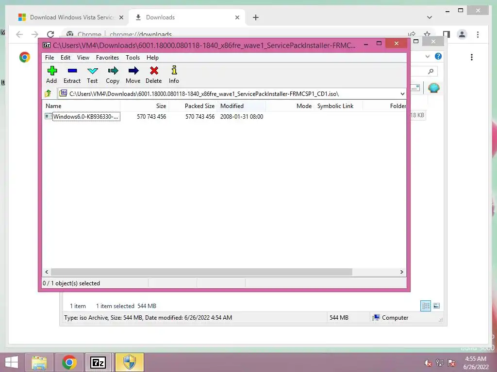Open Chrome tab search chevron
Screen dimensions: 497x372
pos(430,17)
